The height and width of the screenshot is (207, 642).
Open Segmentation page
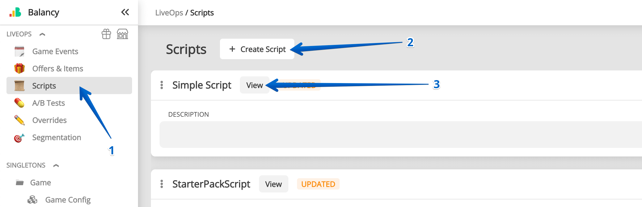point(57,137)
